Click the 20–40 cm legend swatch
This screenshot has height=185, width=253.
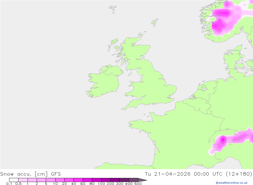pyautogui.click(x=69, y=180)
